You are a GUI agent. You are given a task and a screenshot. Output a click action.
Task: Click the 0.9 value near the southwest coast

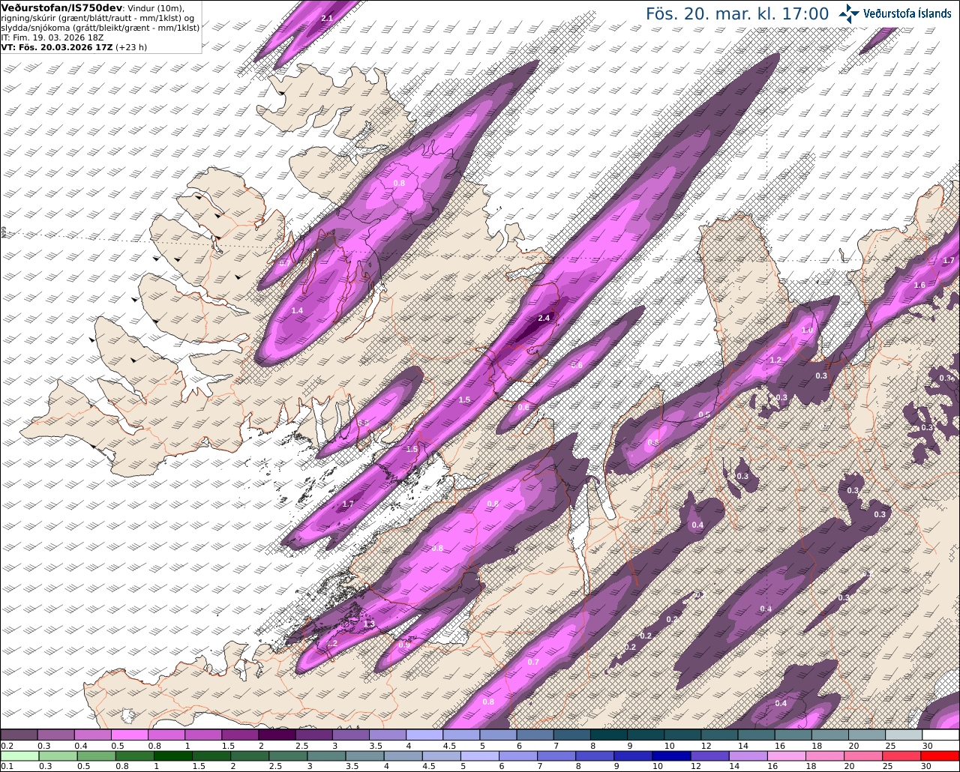click(x=404, y=645)
